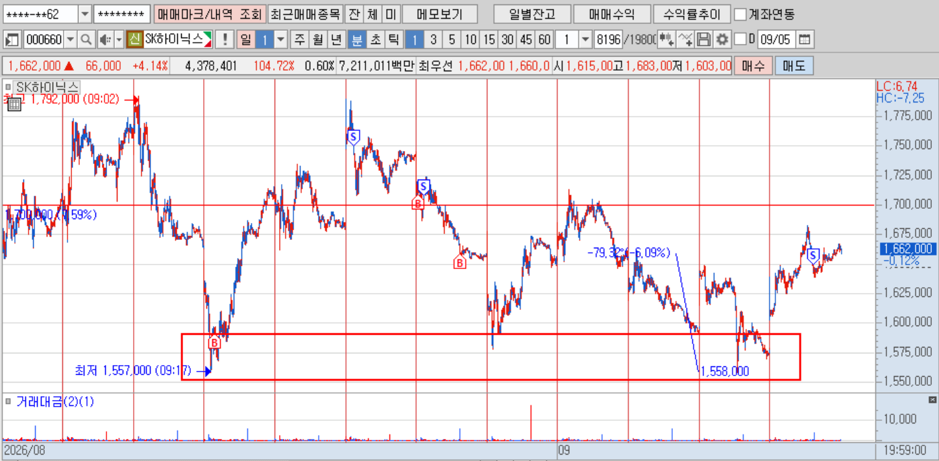
Task: Toggle the 거래대금(2)(1) indicator checkbox
Action: pos(7,401)
